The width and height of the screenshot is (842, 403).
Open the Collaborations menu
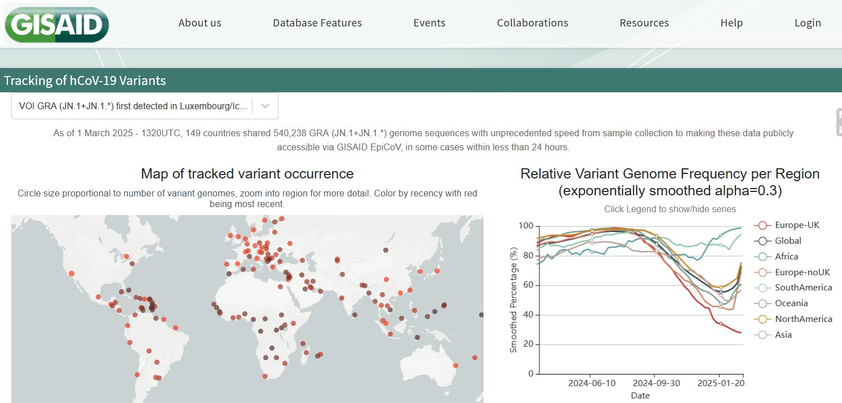(533, 23)
